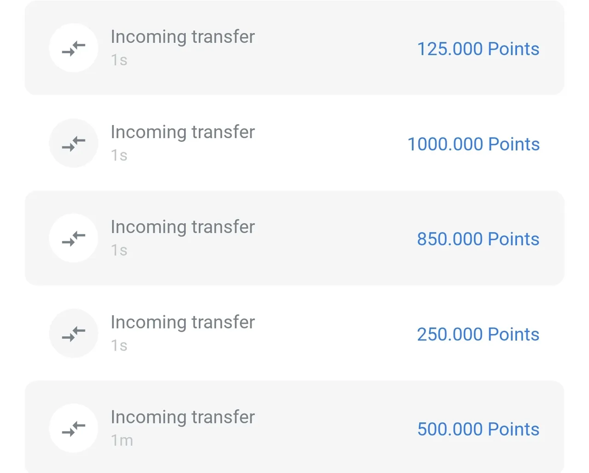Open Incoming transfer title of 125.000 Points entry

click(183, 37)
